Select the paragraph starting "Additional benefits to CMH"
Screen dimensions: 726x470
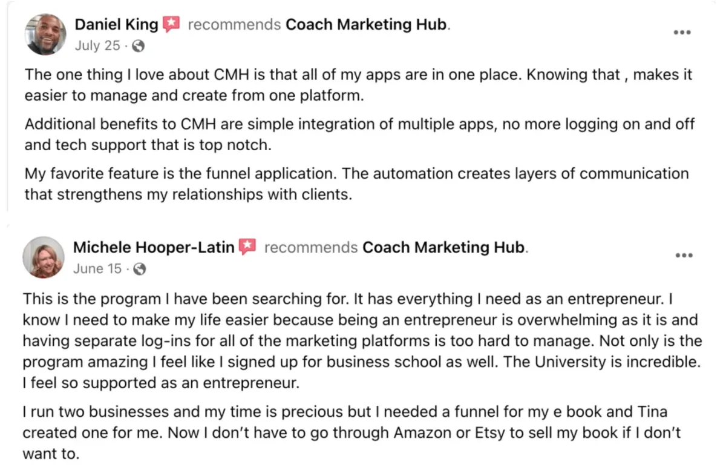(x=359, y=135)
